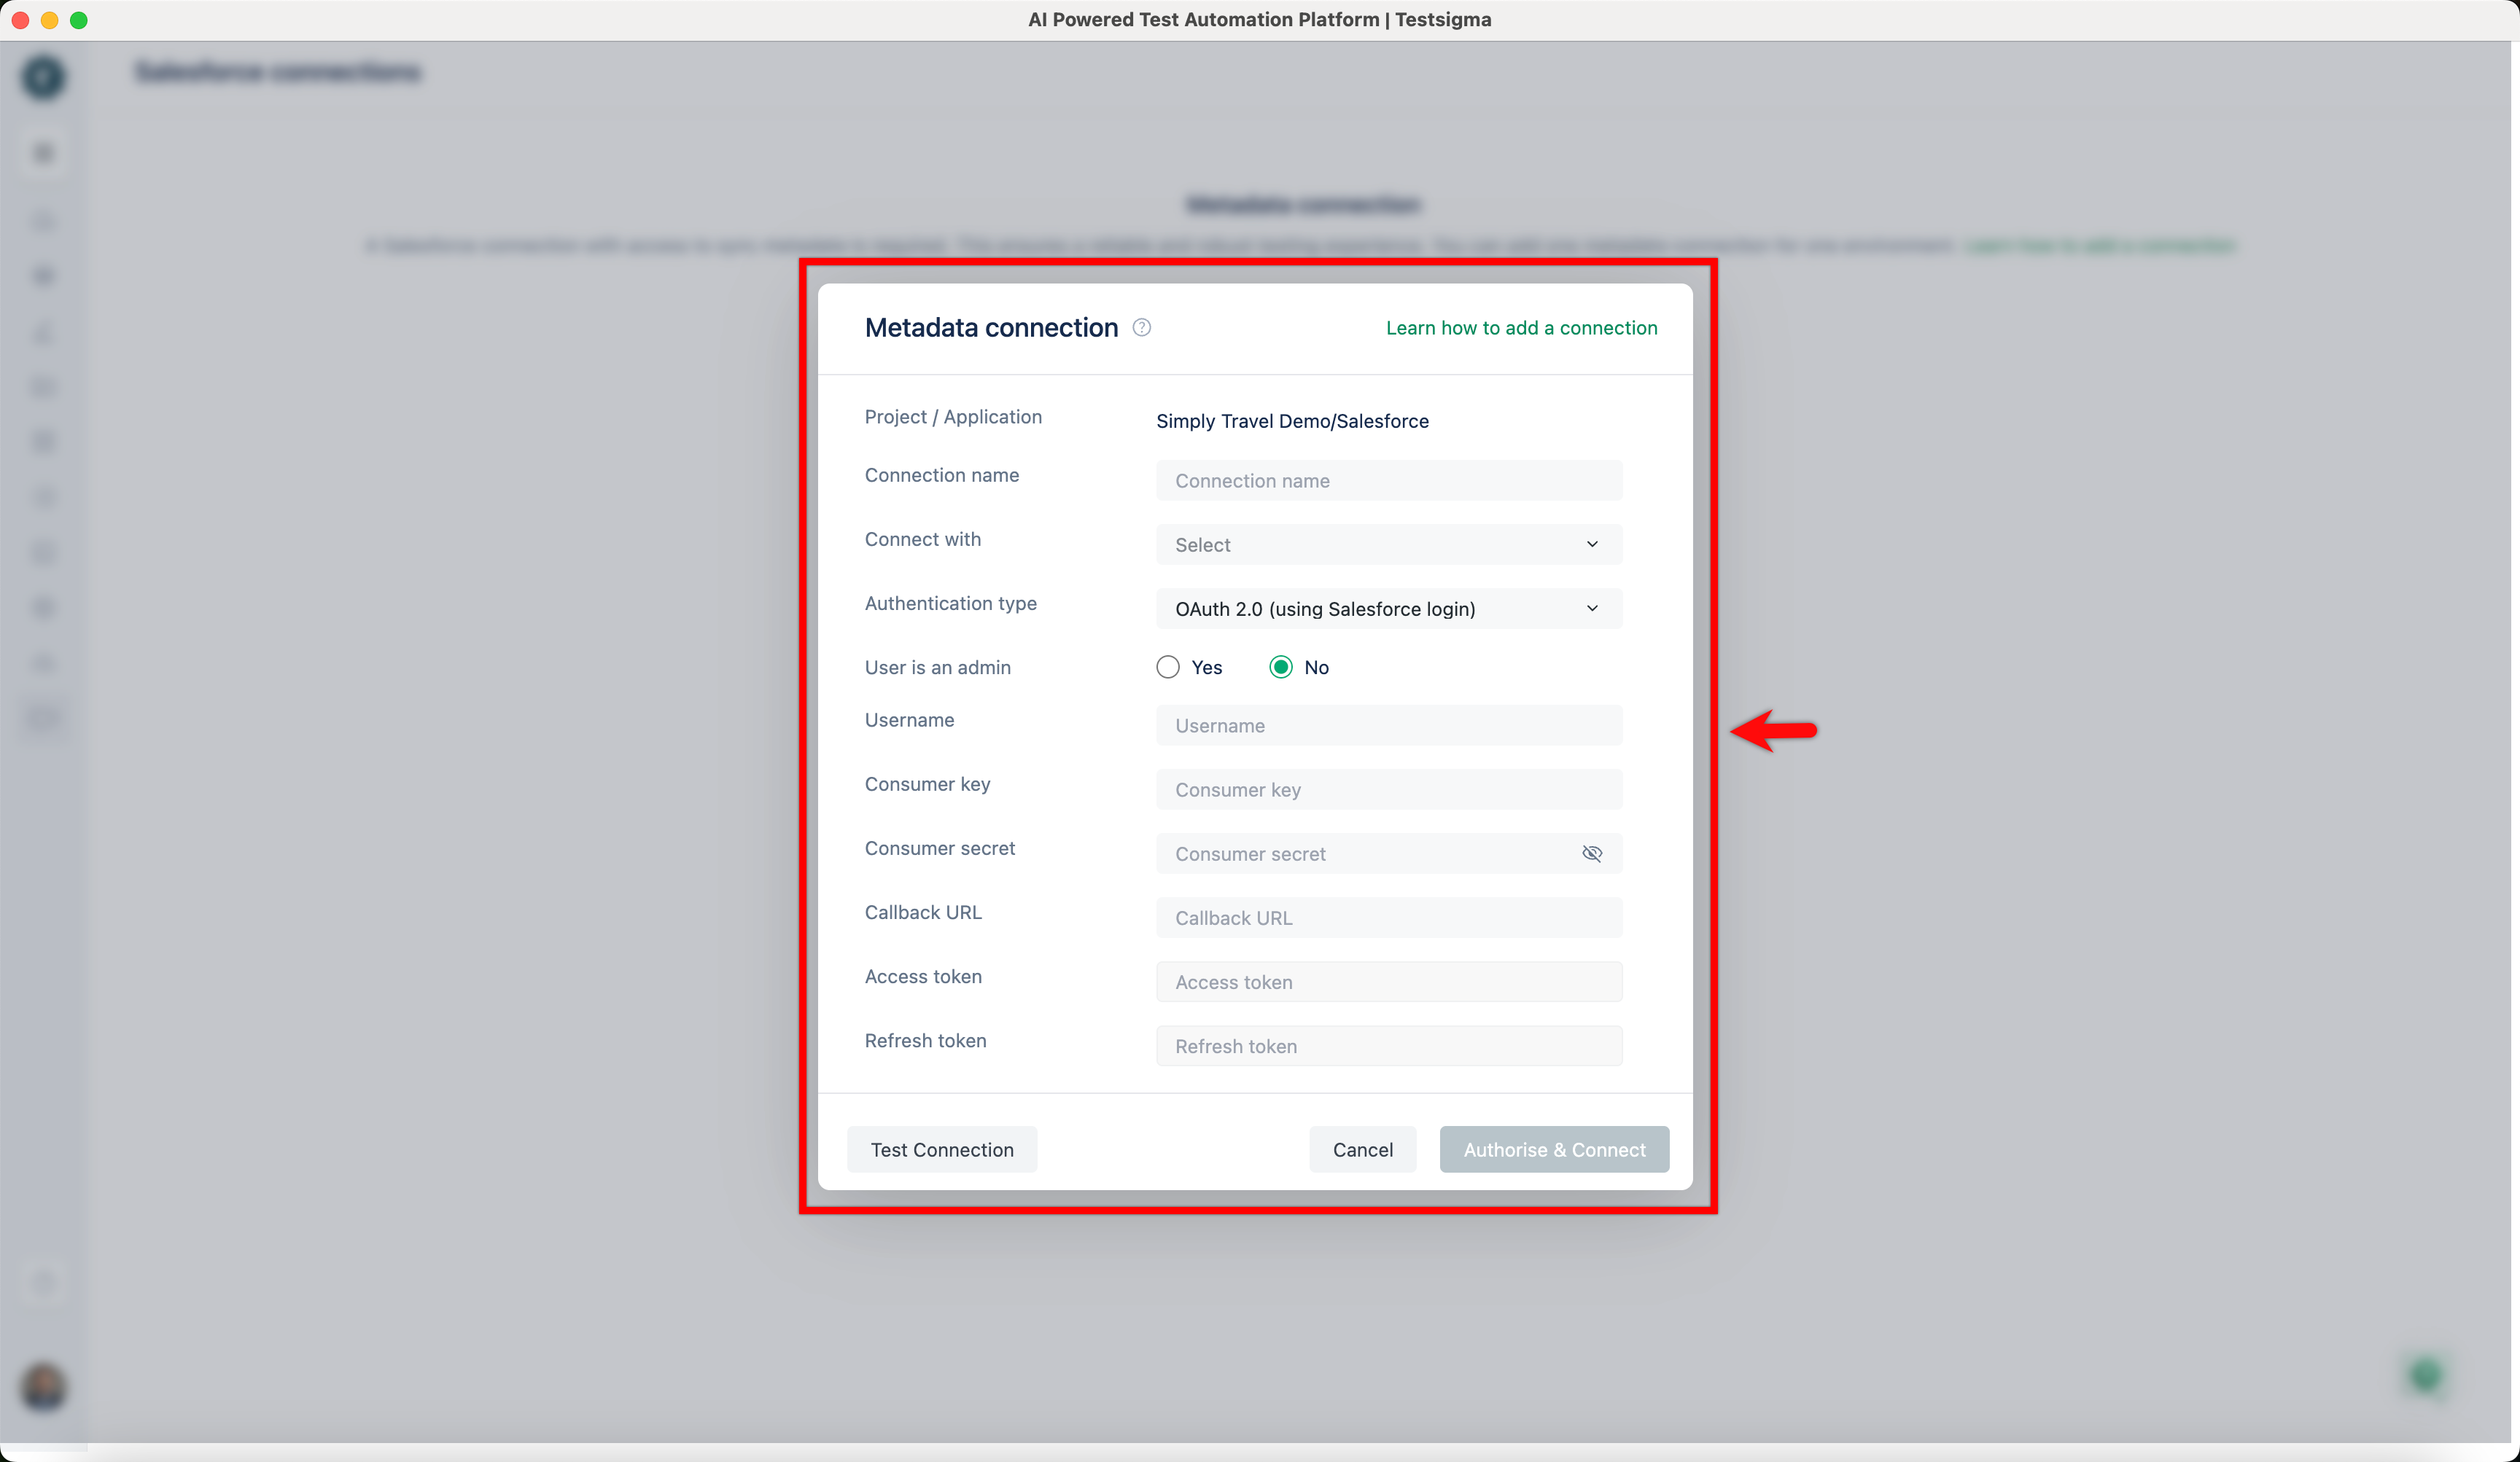Viewport: 2520px width, 1462px height.
Task: Cancel the metadata connection dialog
Action: (1362, 1149)
